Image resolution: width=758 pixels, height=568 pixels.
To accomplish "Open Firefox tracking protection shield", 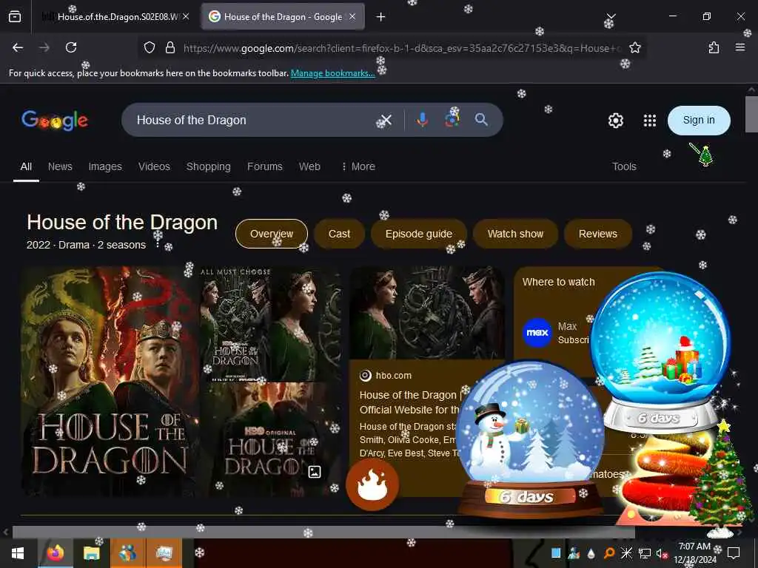I will point(150,47).
